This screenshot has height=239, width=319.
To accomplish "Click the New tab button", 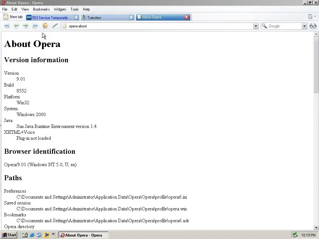I will coord(13,17).
